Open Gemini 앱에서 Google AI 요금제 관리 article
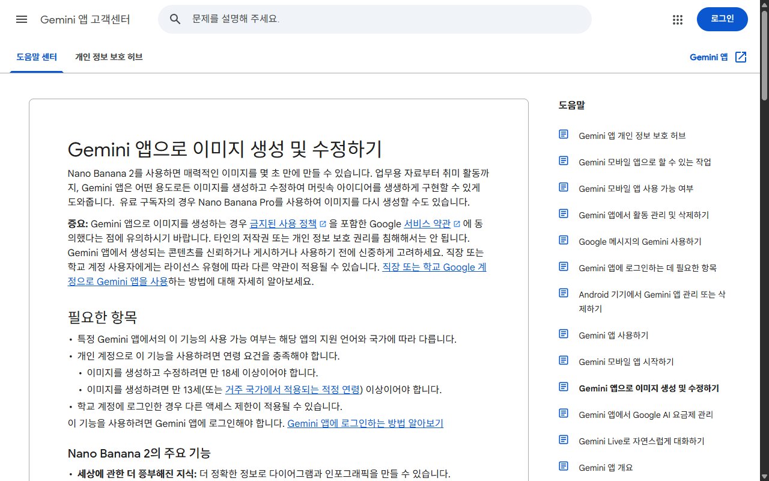This screenshot has width=769, height=481. click(646, 415)
